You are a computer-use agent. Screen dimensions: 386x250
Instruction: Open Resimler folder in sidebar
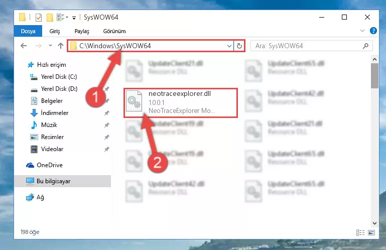coord(52,137)
